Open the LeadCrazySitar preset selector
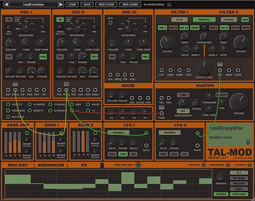Viewport: 255px width, 201px height. pyautogui.click(x=33, y=4)
